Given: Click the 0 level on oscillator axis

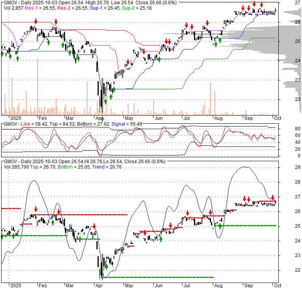Looking at the screenshot, I should (299, 156).
